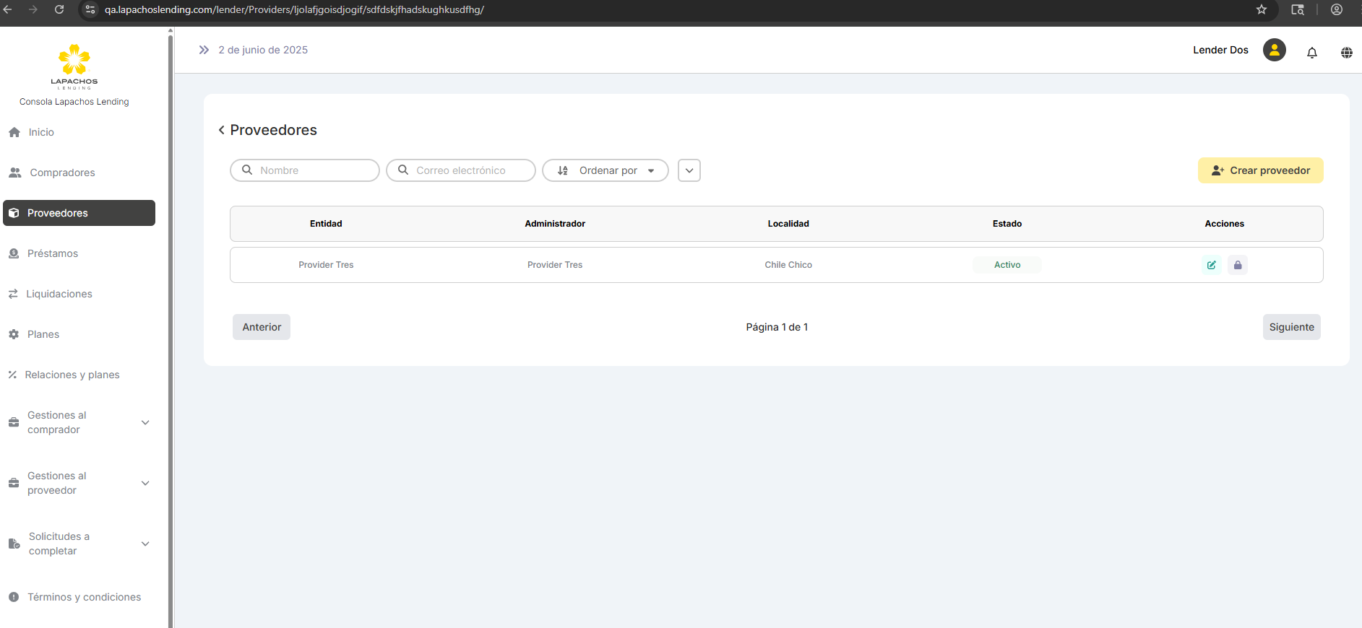This screenshot has width=1362, height=628.
Task: Click the back arrow beside Proveedores title
Action: tap(221, 130)
